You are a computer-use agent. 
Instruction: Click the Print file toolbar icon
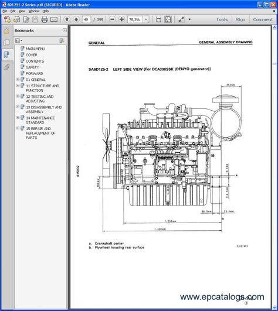pos(45,19)
